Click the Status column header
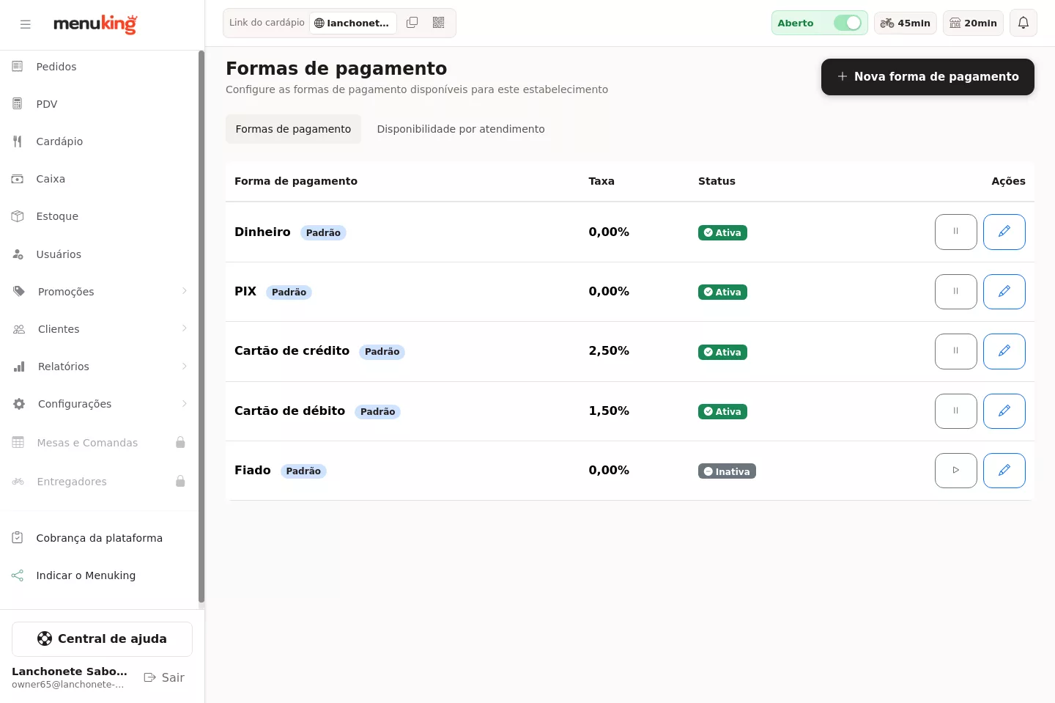1055x703 pixels. tap(717, 181)
